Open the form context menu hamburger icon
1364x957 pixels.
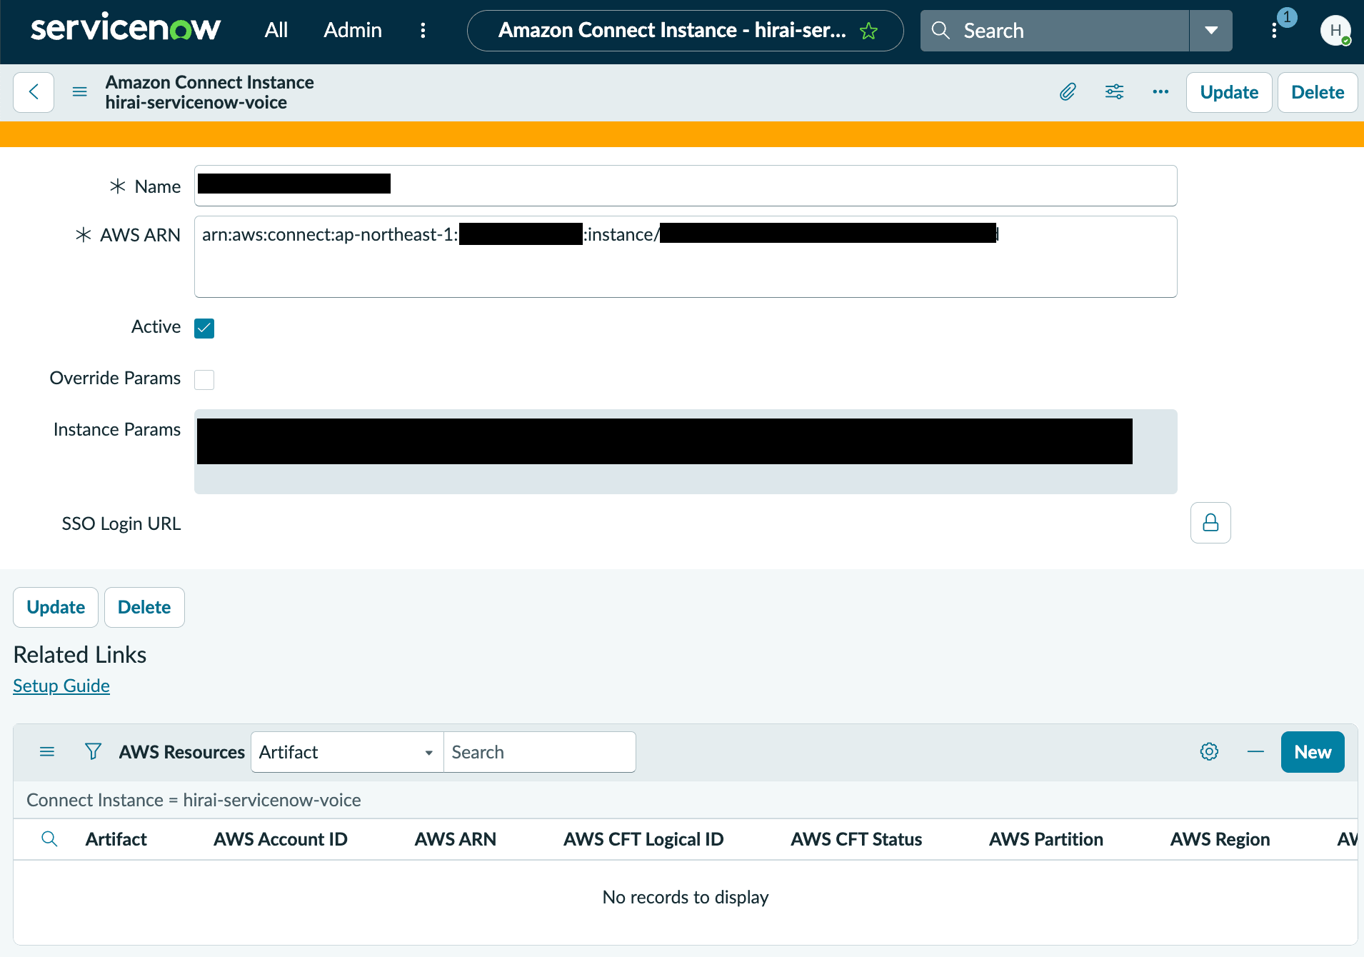(80, 92)
